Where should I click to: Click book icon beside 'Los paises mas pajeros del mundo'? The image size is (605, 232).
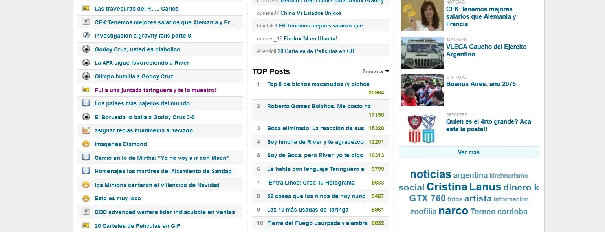click(x=86, y=103)
